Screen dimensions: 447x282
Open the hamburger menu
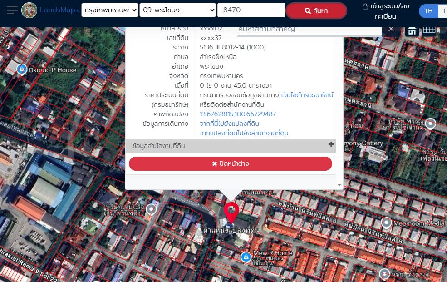(12, 10)
